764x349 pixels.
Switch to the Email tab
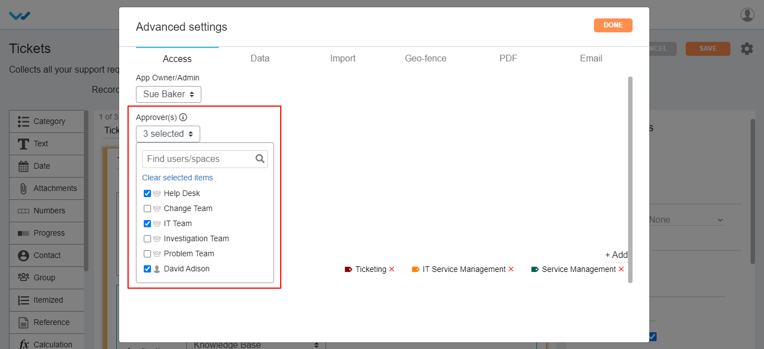591,58
